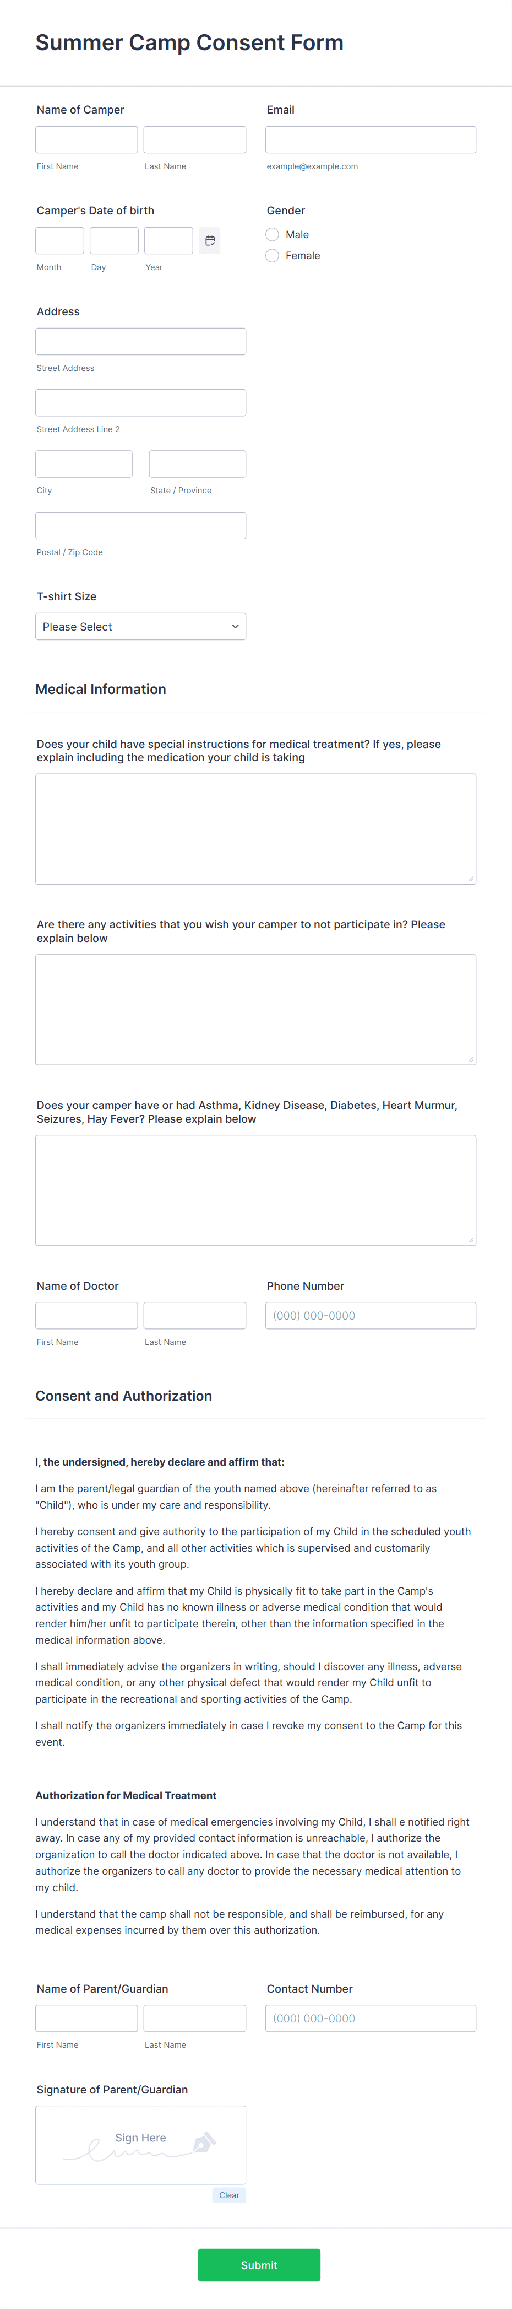Image resolution: width=512 pixels, height=2309 pixels.
Task: Open the date of birth calendar picker
Action: (x=209, y=240)
